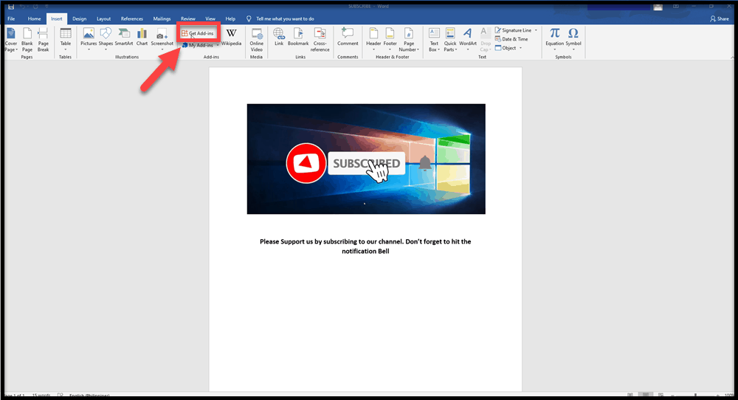738x400 pixels.
Task: Click the 'notification Bell' text line
Action: coord(366,252)
